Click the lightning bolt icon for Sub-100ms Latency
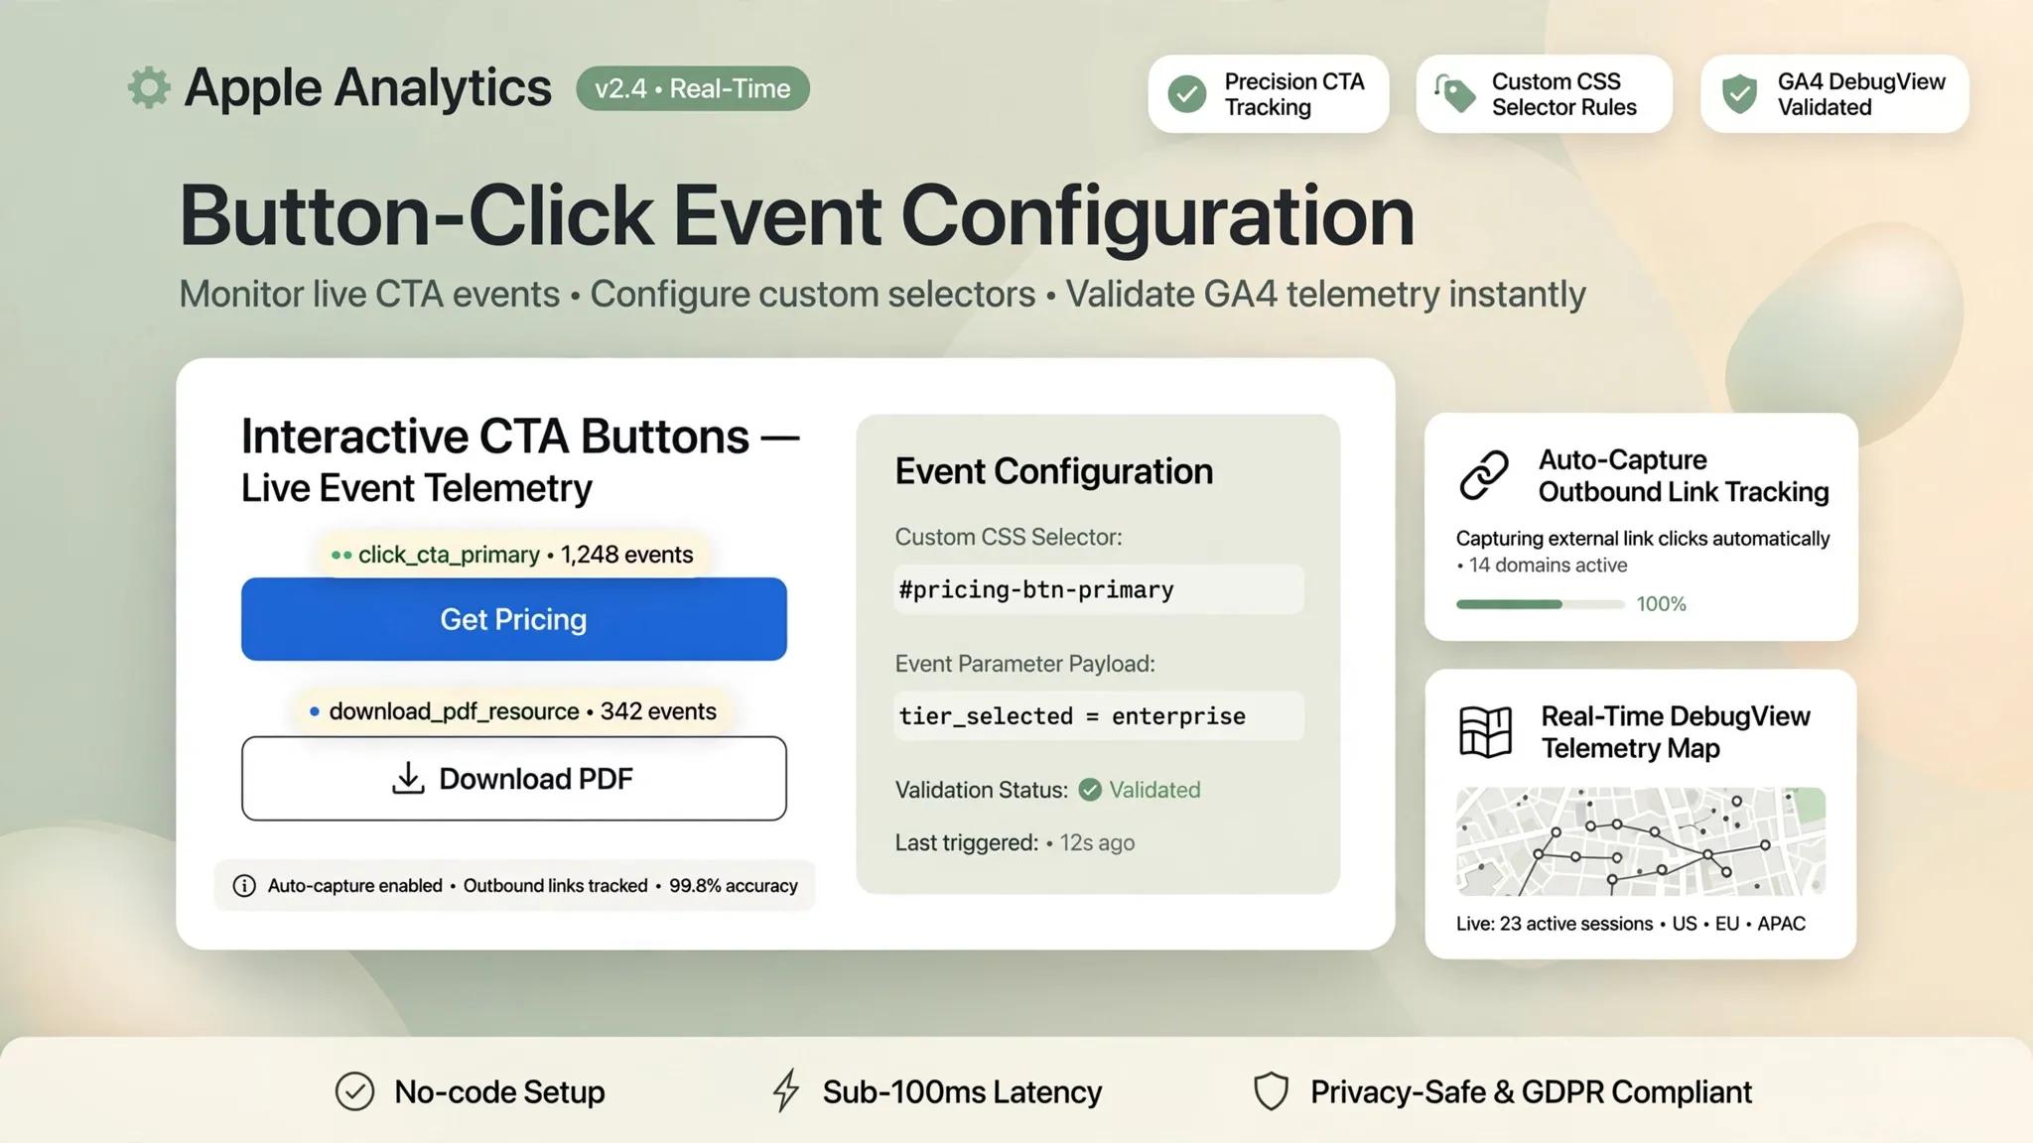2033x1143 pixels. pos(786,1090)
